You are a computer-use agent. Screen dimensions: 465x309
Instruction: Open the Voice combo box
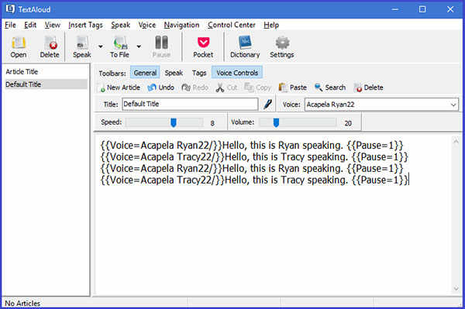[x=381, y=105]
